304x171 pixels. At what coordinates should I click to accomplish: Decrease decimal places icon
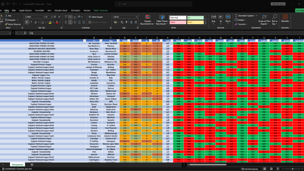(x=135, y=22)
